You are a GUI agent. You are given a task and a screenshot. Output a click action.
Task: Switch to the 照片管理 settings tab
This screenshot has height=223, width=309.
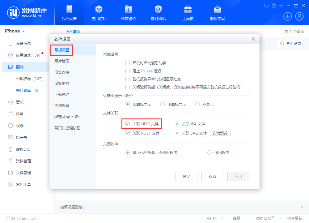(x=61, y=61)
